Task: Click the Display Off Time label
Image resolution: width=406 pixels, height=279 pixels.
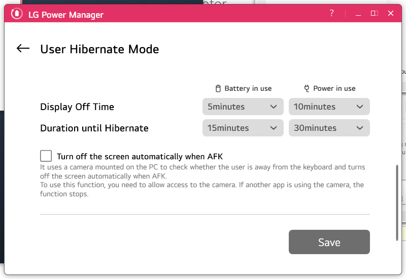Action: (77, 107)
